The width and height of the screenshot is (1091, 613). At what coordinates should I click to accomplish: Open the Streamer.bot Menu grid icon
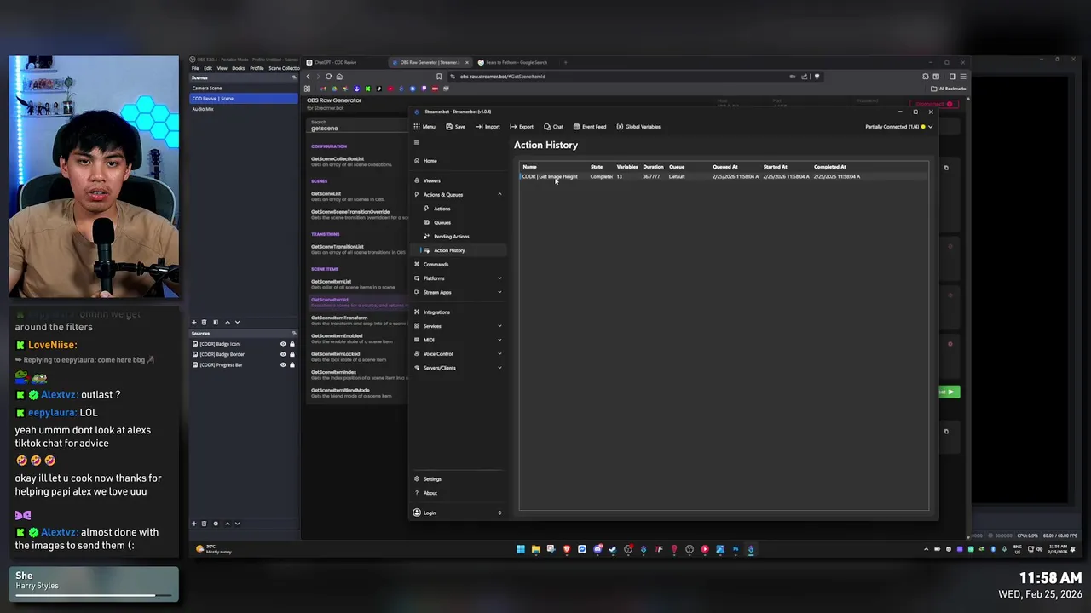click(417, 127)
